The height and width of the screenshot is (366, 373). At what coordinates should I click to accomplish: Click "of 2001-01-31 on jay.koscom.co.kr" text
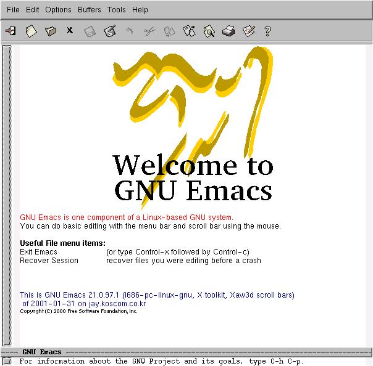[84, 304]
